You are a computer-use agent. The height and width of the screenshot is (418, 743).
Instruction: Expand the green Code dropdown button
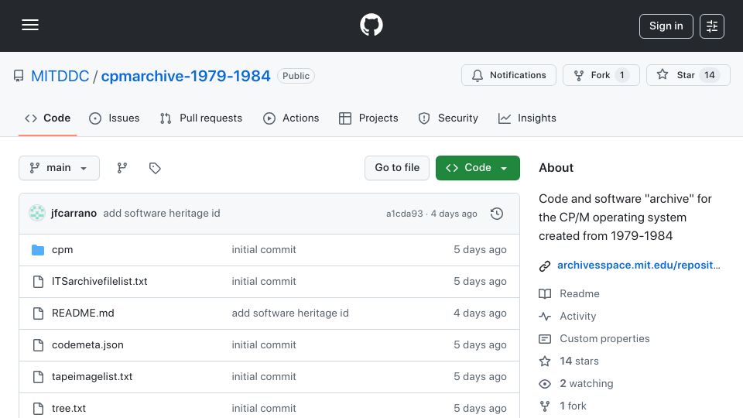click(x=478, y=168)
